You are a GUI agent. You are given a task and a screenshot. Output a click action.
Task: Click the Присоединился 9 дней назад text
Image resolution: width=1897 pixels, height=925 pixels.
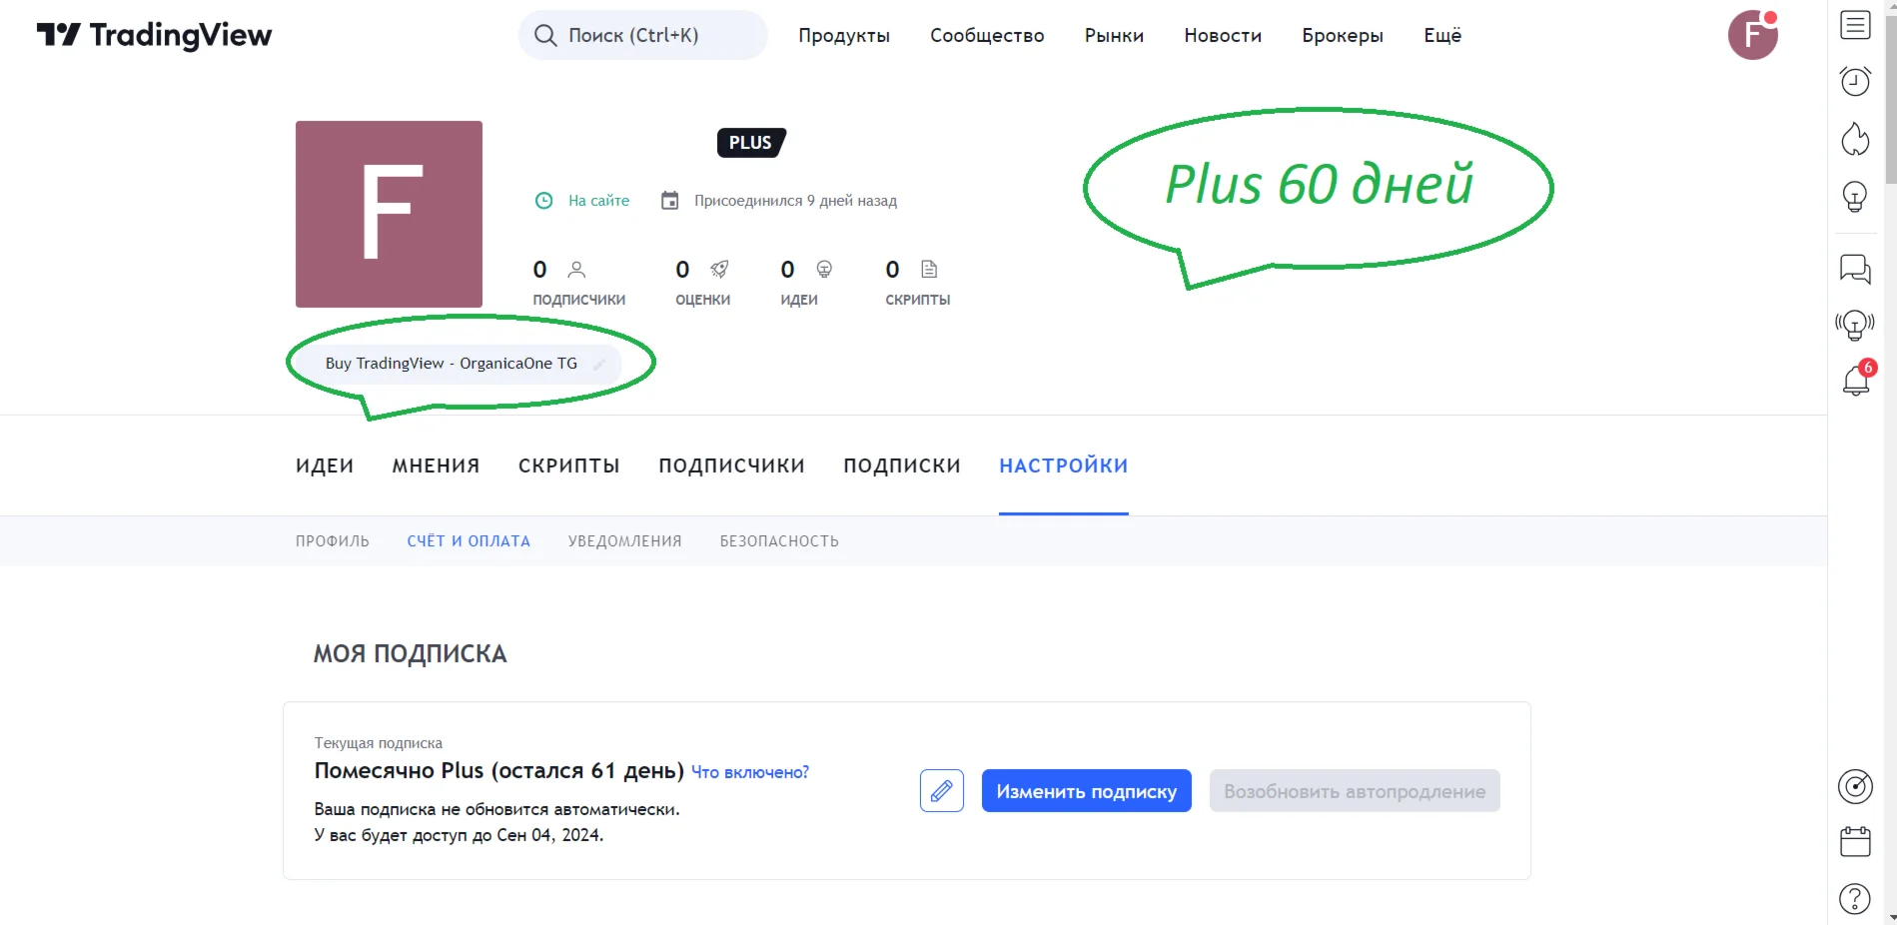tap(796, 201)
